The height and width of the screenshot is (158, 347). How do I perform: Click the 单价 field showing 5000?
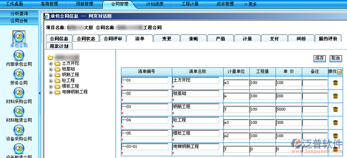tap(288, 109)
